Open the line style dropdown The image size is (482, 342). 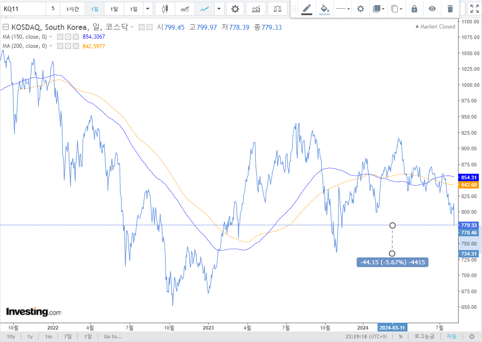coord(343,9)
